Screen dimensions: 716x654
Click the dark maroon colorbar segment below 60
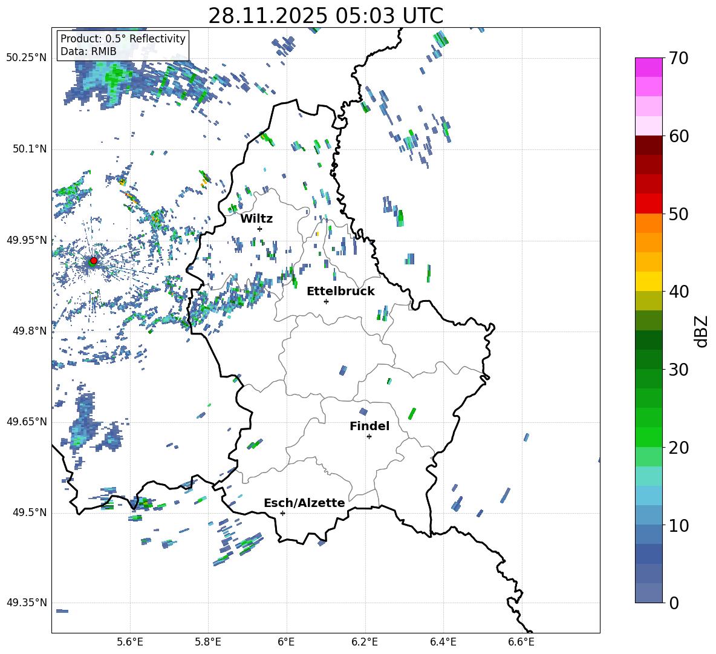click(x=648, y=145)
